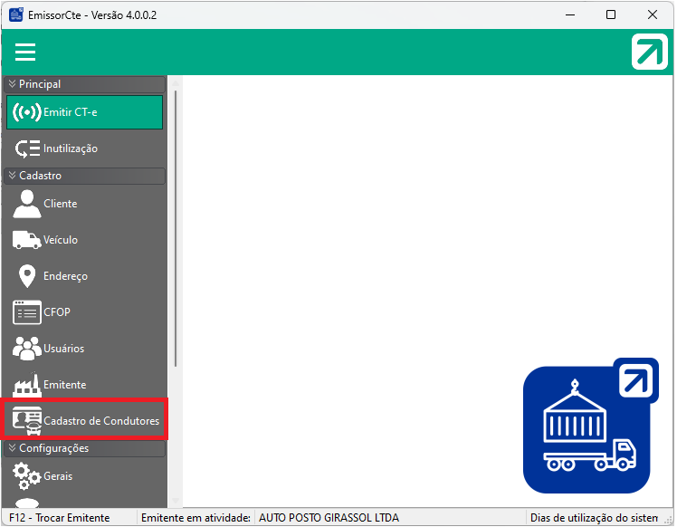
Task: Click the Emitir CT-e broadcast icon
Action: (x=27, y=112)
